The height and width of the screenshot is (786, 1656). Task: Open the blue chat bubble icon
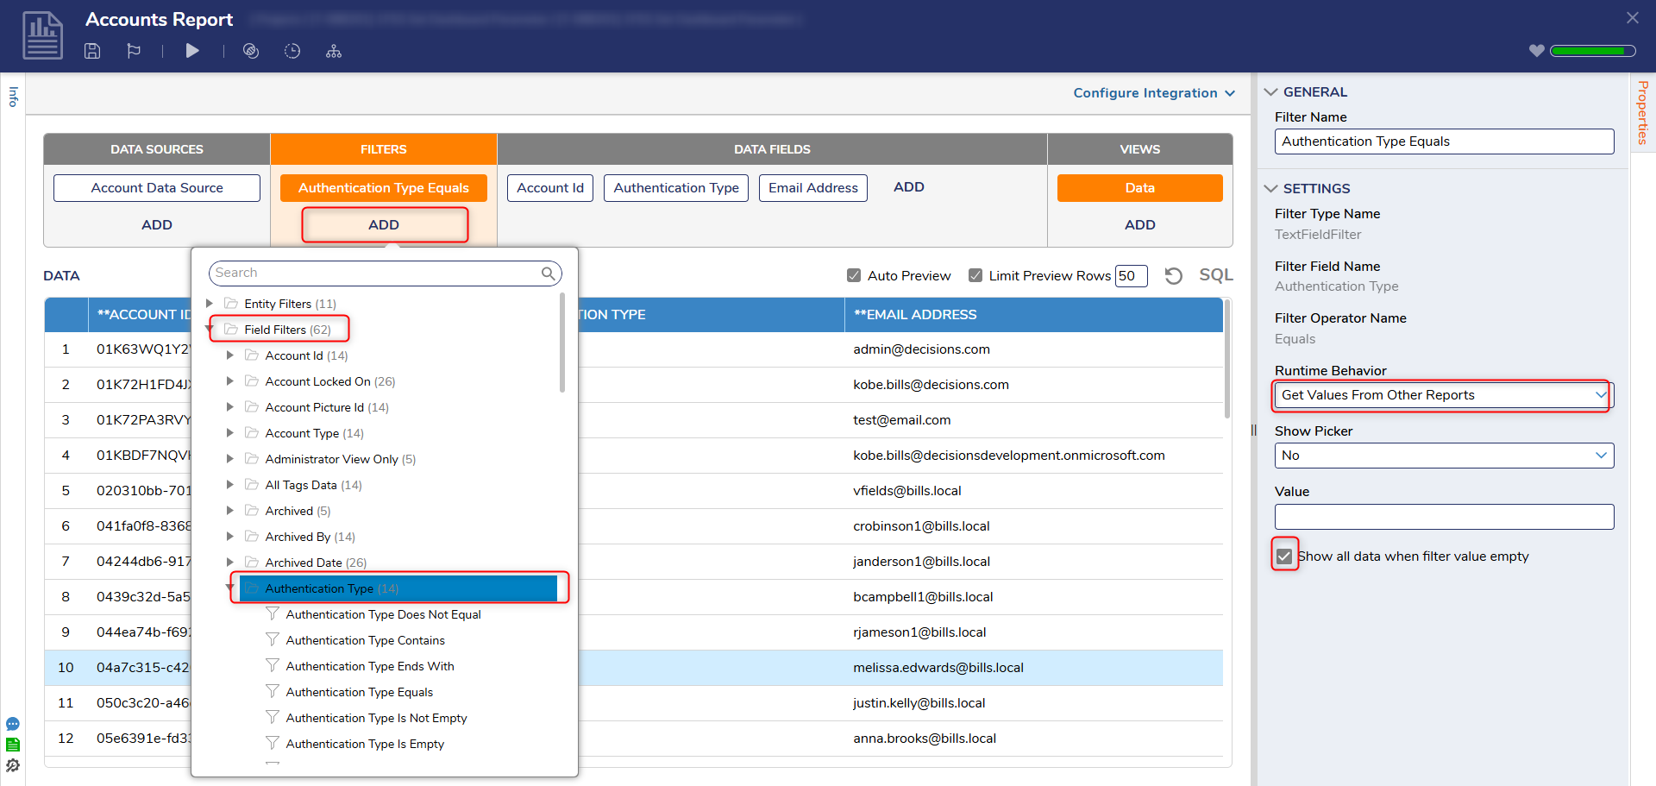(13, 724)
